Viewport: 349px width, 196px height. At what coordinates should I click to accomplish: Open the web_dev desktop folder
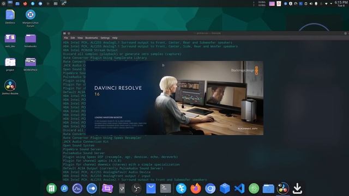pos(10,41)
